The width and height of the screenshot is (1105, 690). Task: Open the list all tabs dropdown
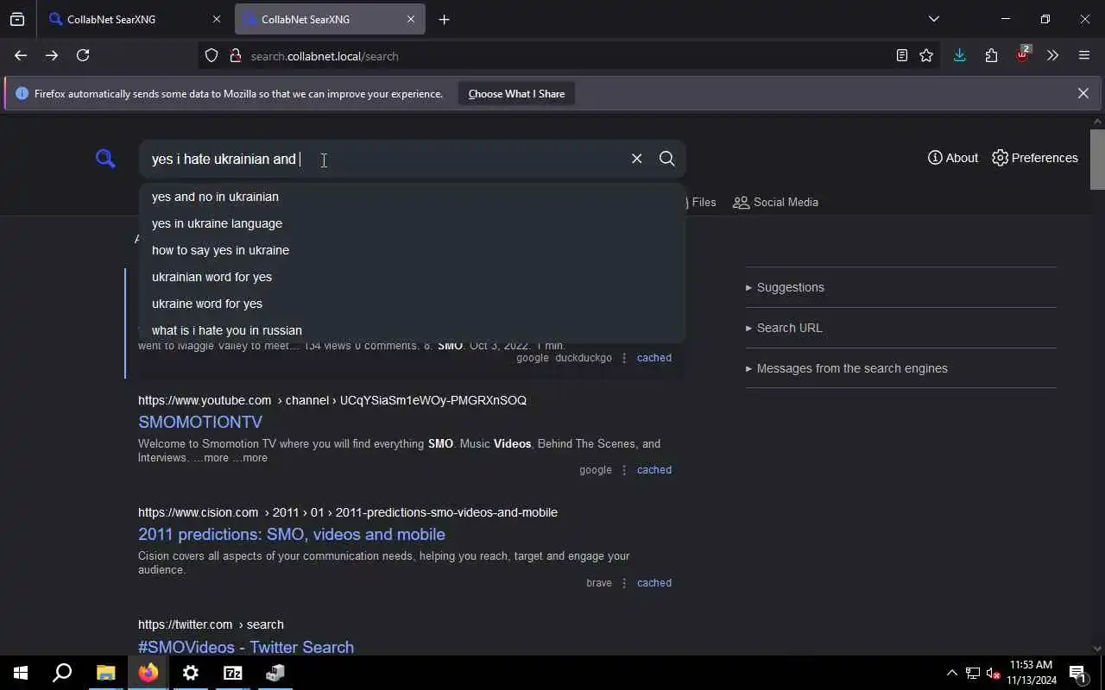click(x=933, y=19)
